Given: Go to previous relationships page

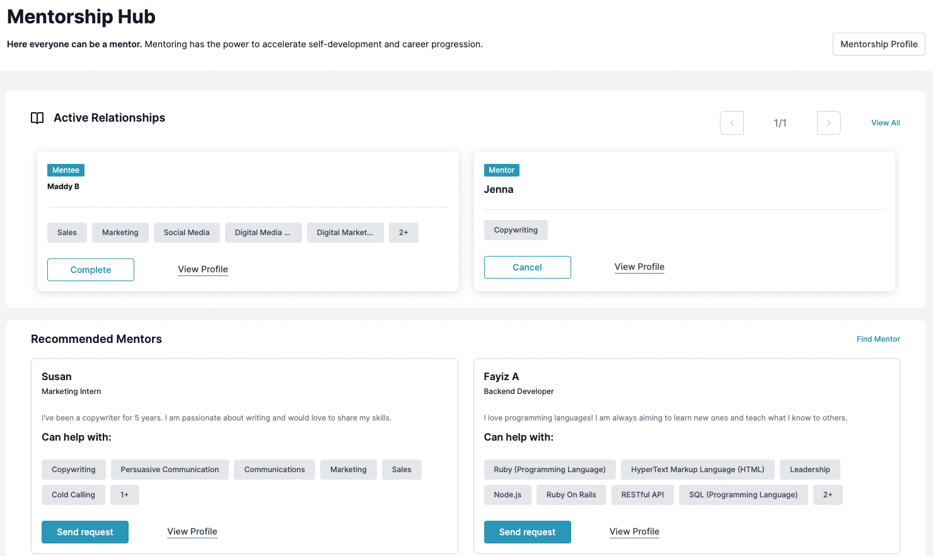Looking at the screenshot, I should coord(731,123).
